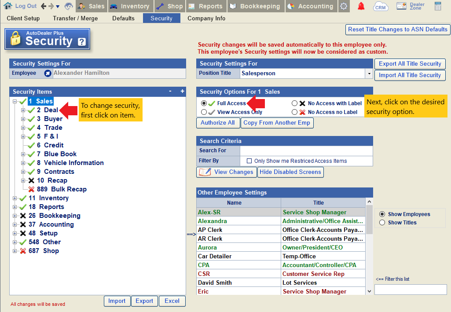Select the Aurora employee row
451x312 pixels.
click(281, 248)
